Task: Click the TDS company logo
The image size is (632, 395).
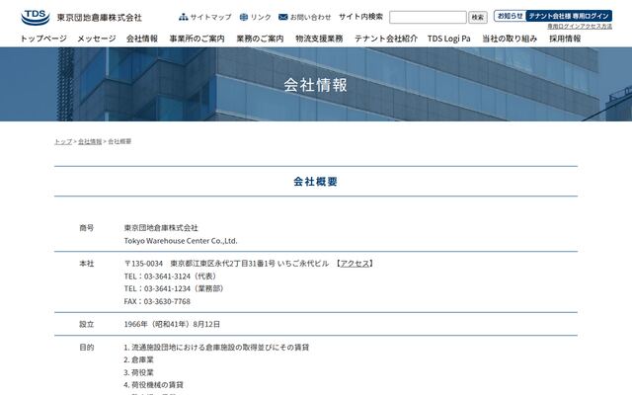Action: (x=36, y=18)
